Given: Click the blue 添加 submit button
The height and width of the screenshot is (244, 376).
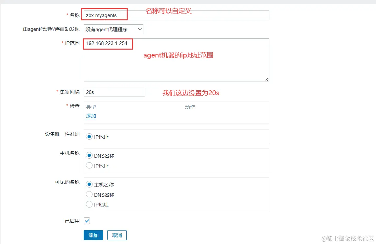Looking at the screenshot, I should point(93,235).
